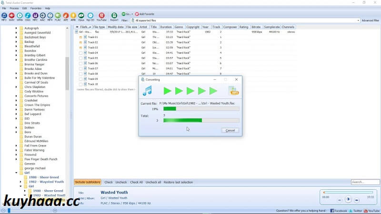381x214 pixels.
Task: Sort the file list by Bitrate column
Action: click(x=256, y=27)
